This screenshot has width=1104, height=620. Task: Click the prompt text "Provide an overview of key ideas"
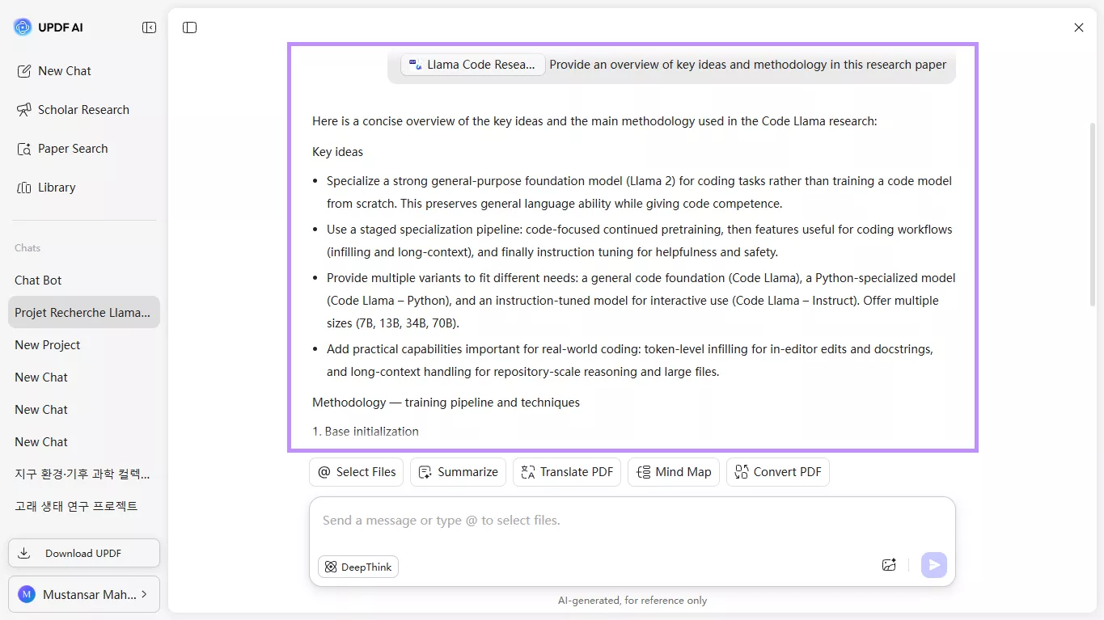point(747,65)
